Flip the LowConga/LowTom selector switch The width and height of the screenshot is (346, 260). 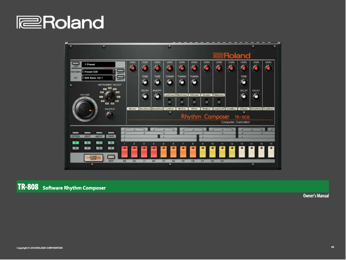tap(169, 101)
